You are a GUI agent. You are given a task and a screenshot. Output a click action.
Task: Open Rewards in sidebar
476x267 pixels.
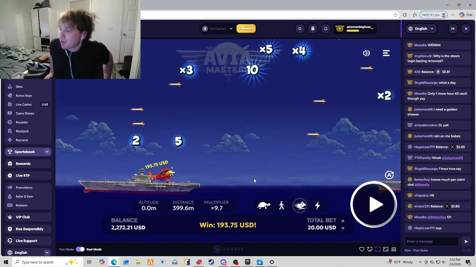[28, 164]
